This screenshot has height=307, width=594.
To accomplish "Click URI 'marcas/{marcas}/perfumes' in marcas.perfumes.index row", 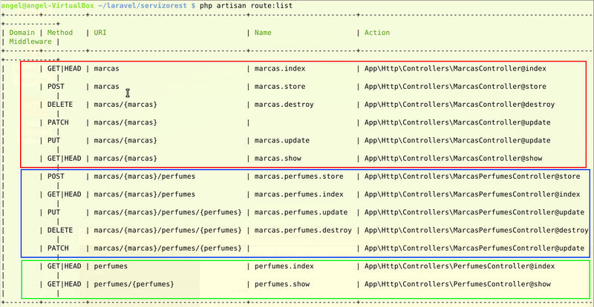I will pos(144,194).
